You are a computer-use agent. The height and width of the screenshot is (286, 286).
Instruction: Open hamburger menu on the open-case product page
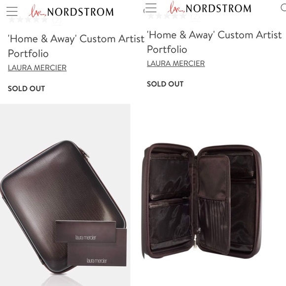coord(151,8)
